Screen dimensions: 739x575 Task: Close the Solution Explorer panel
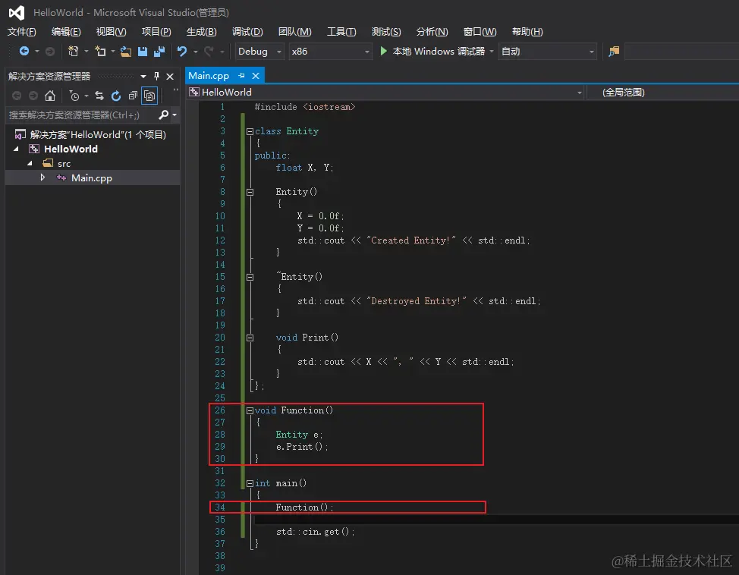(170, 77)
